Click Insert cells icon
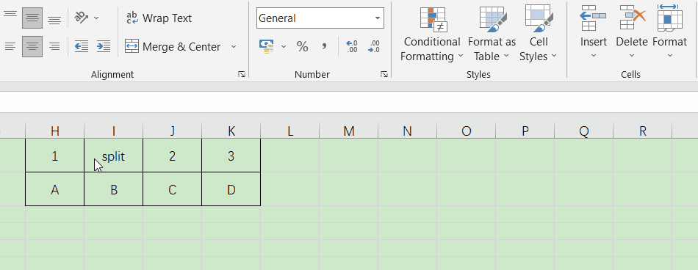The image size is (698, 270). pyautogui.click(x=594, y=18)
